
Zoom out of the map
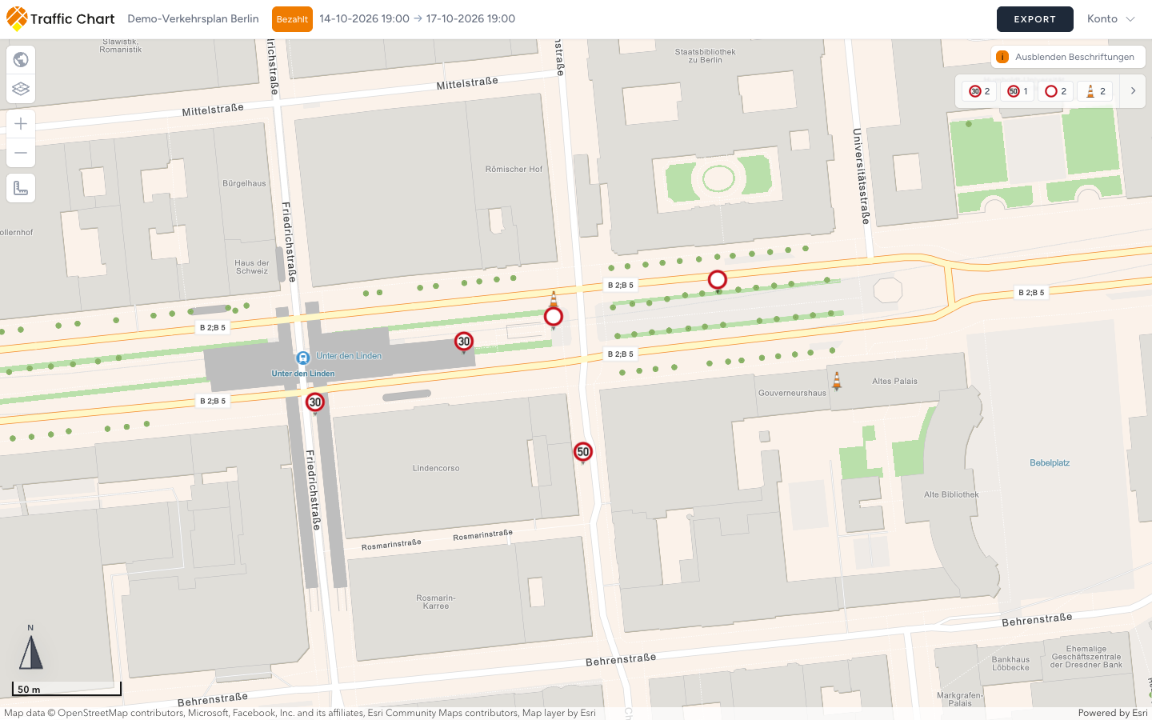point(21,153)
